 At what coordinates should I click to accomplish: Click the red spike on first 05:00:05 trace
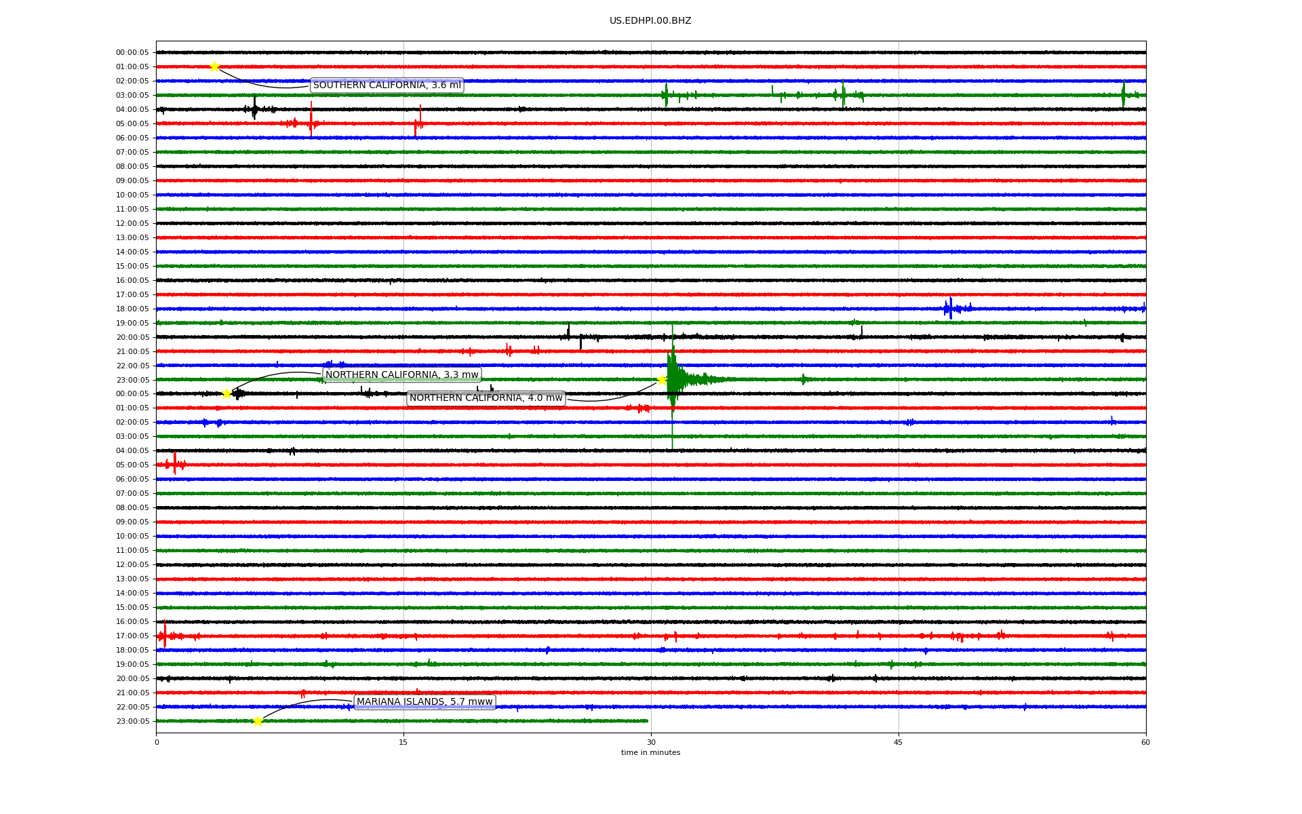coord(311,122)
